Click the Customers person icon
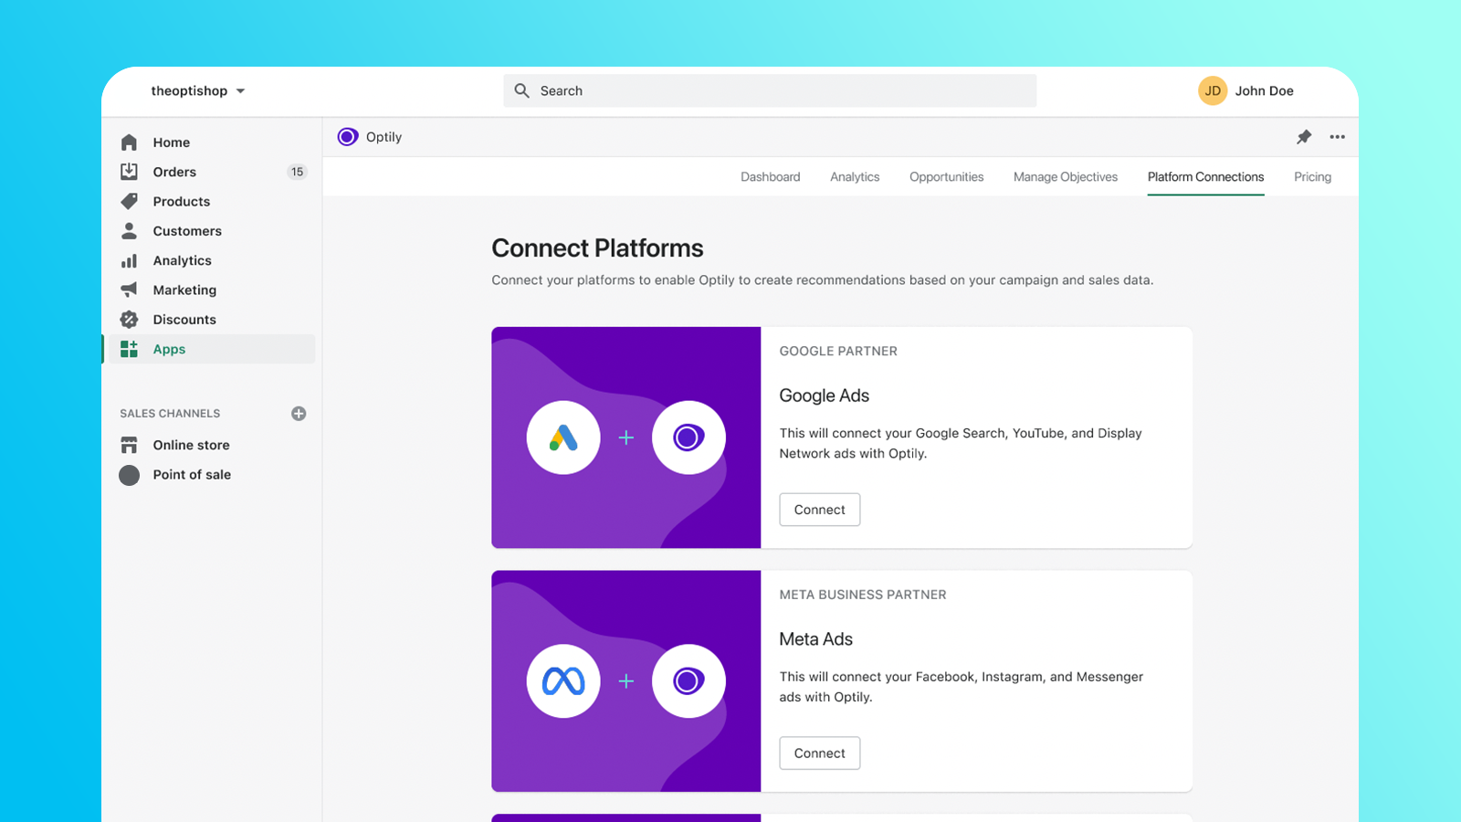 pyautogui.click(x=129, y=231)
